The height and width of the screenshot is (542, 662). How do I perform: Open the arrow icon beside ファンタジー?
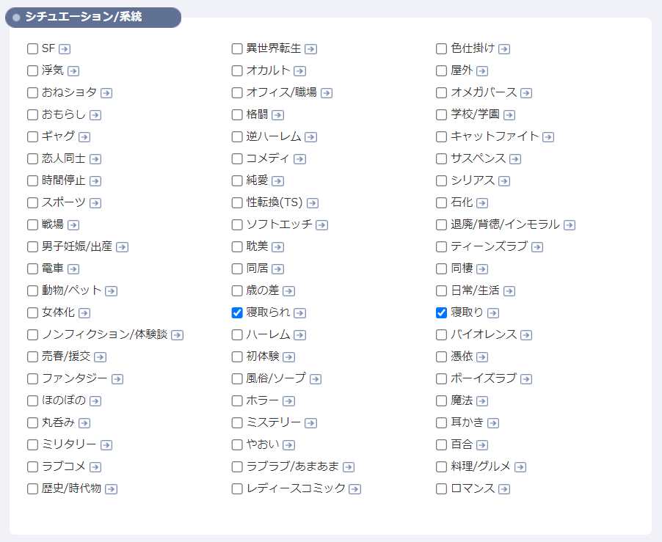coord(117,379)
